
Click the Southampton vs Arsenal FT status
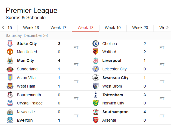162,116
